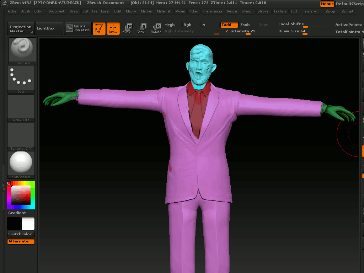Select the Edit mode icon
The image size is (364, 273).
click(99, 28)
